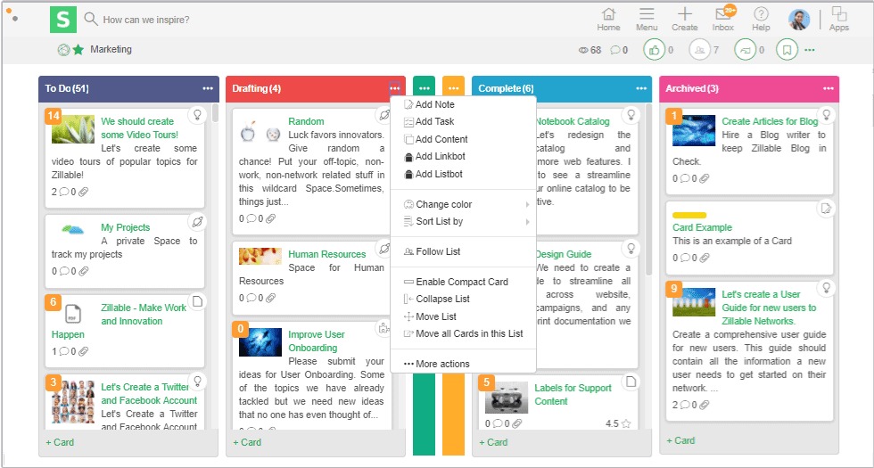The image size is (874, 468).
Task: Toggle the bookmark icon in header
Action: pyautogui.click(x=787, y=50)
